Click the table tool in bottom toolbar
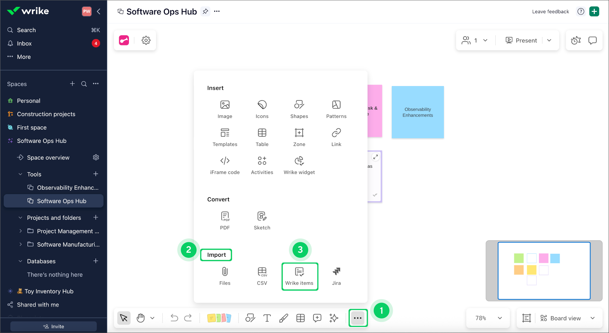609x333 pixels. [x=300, y=318]
